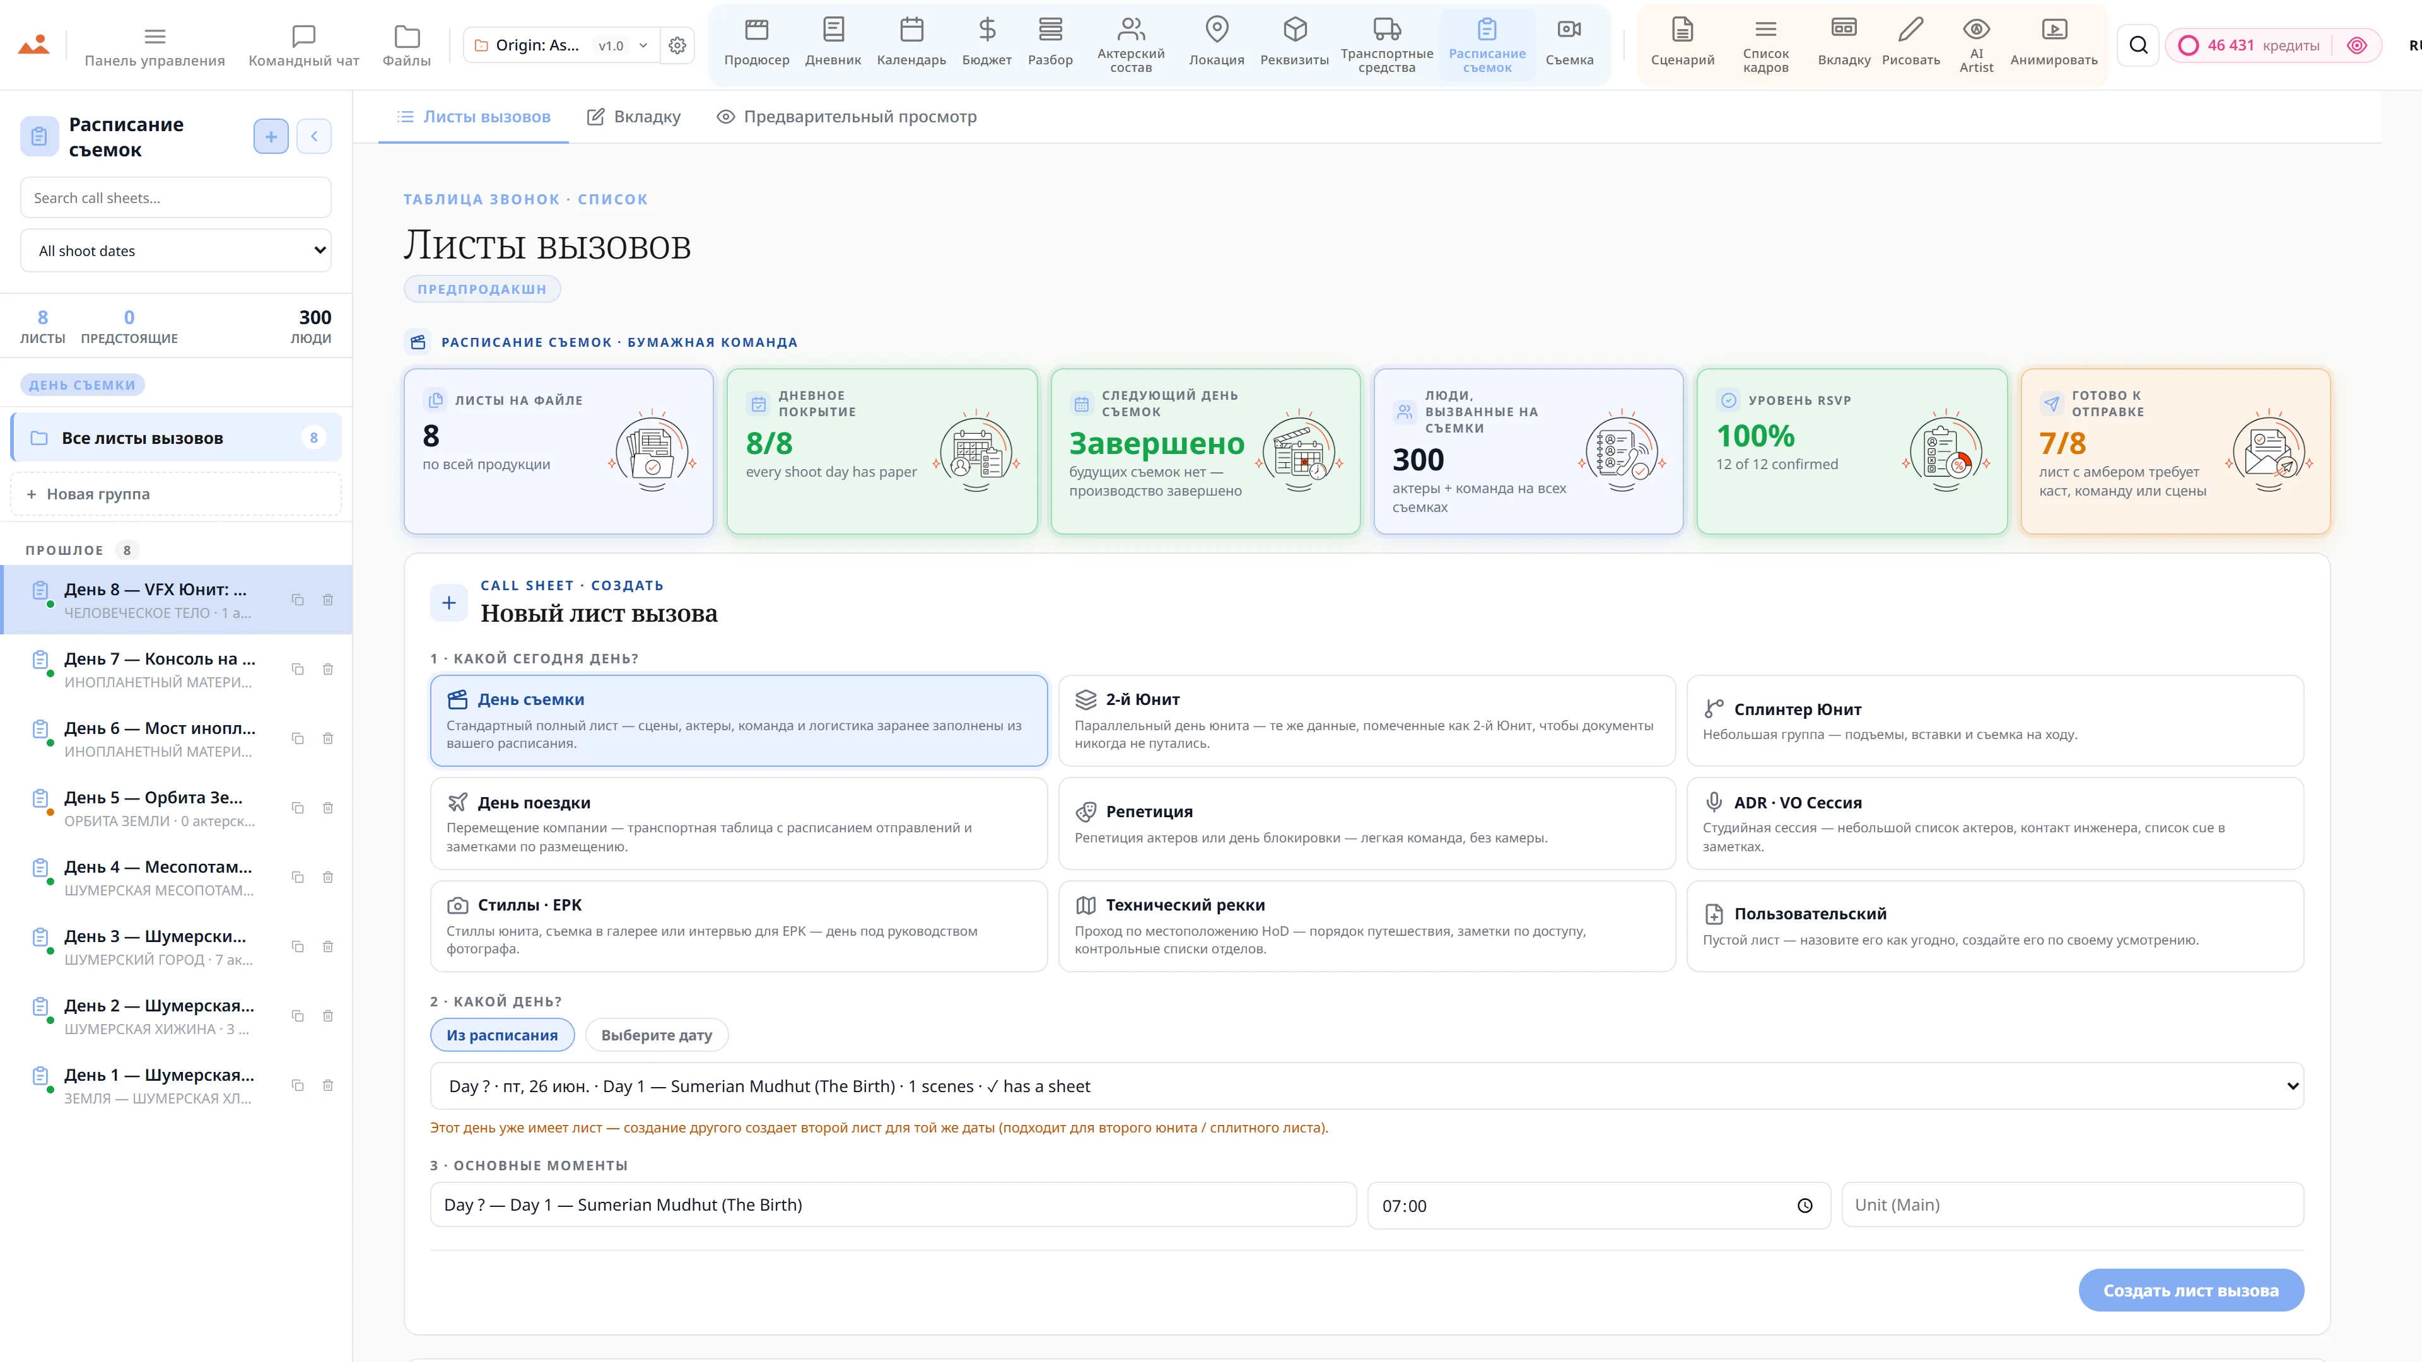Click the Создать лист вызова button

[2191, 1291]
